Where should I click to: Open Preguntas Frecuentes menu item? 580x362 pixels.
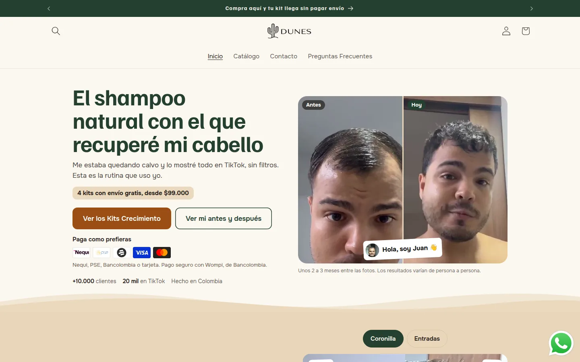[340, 56]
